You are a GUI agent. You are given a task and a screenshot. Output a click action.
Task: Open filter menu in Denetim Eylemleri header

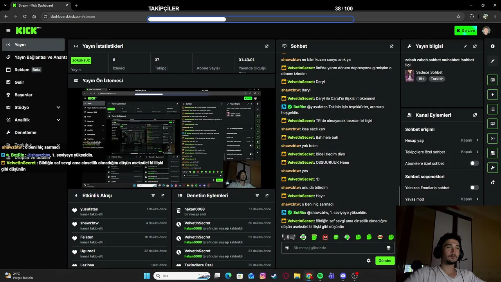tap(257, 195)
